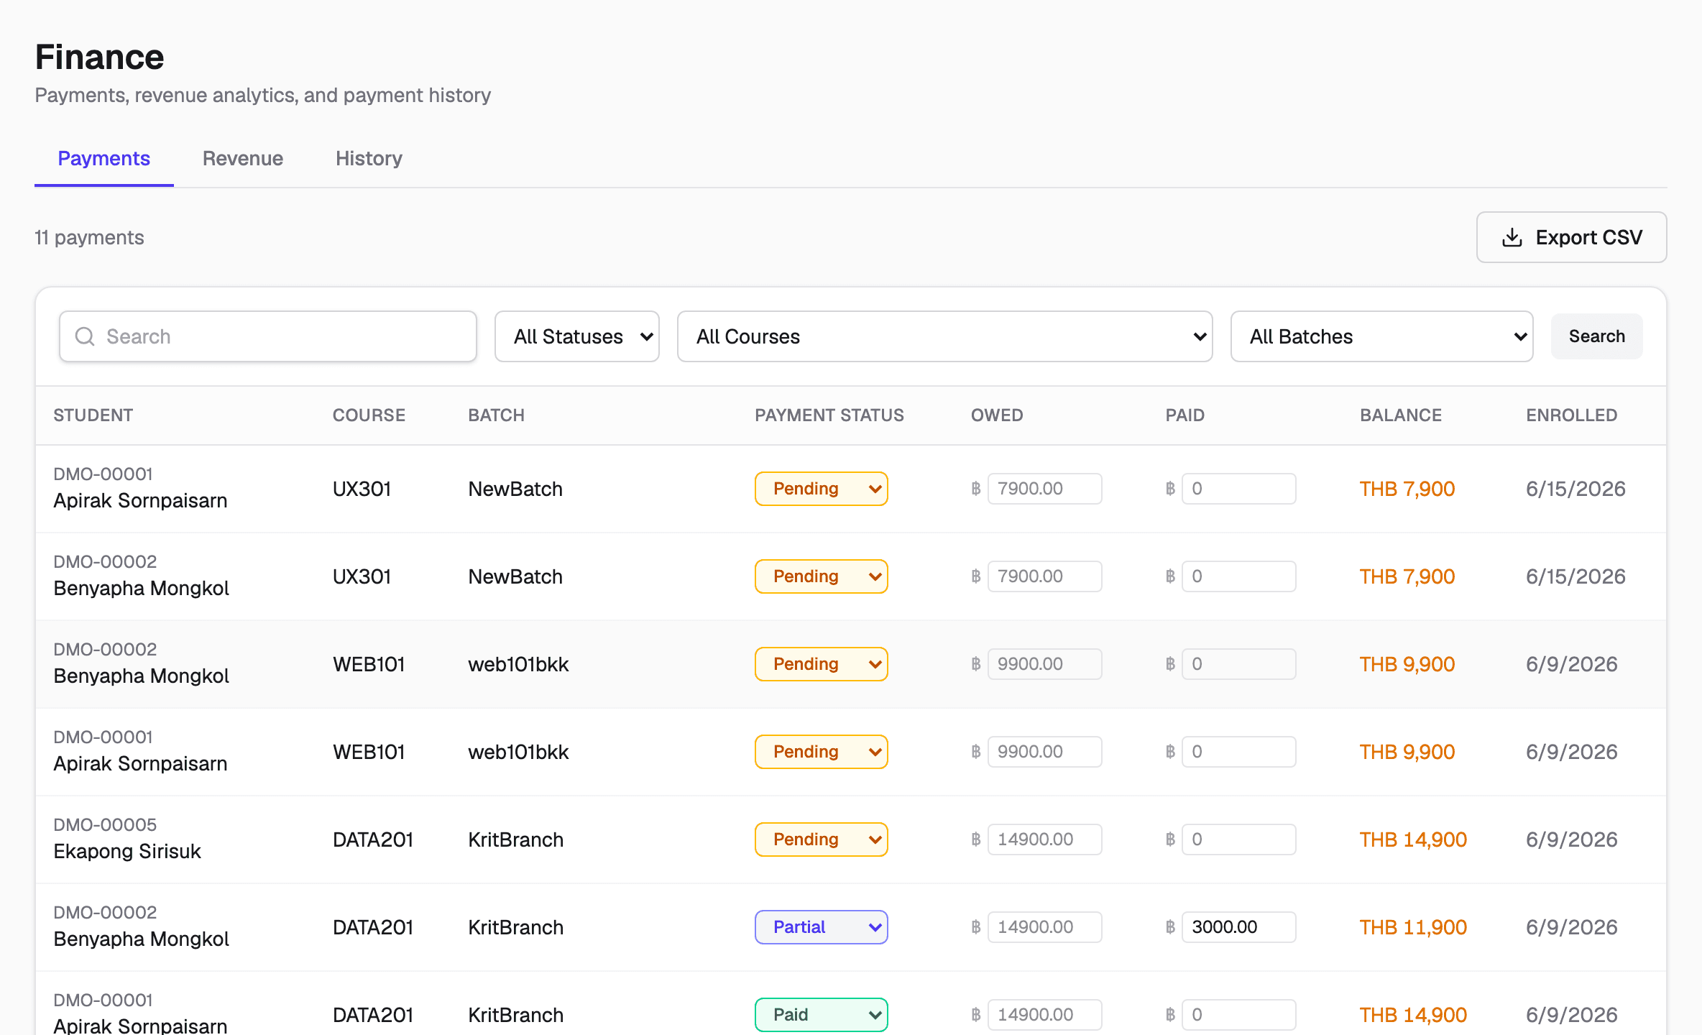This screenshot has height=1035, width=1702.
Task: Click the 11 payments count label
Action: (89, 237)
